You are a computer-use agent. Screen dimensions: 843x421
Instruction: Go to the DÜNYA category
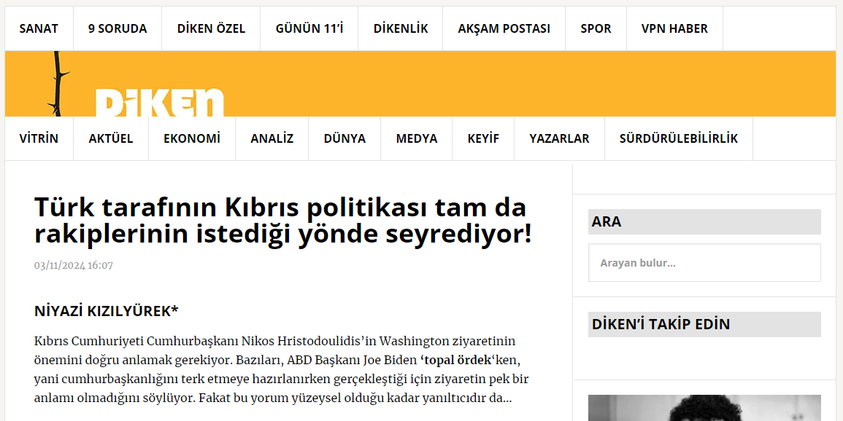point(344,138)
